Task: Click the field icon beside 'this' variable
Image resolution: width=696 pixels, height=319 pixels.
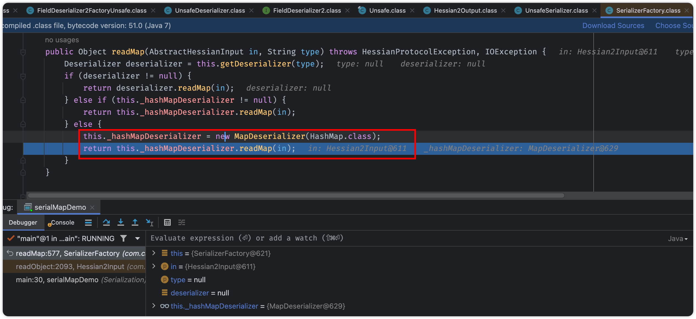Action: [x=164, y=253]
